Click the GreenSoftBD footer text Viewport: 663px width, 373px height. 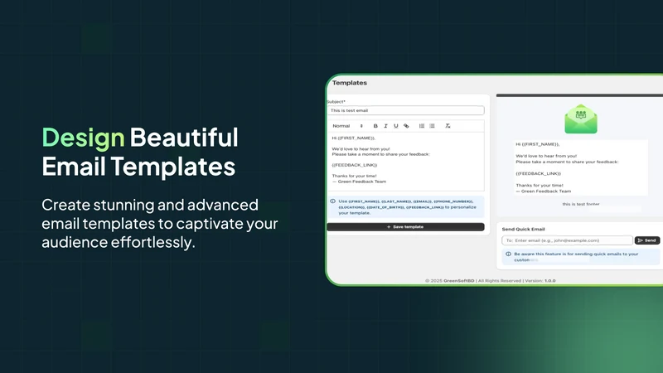(x=459, y=281)
